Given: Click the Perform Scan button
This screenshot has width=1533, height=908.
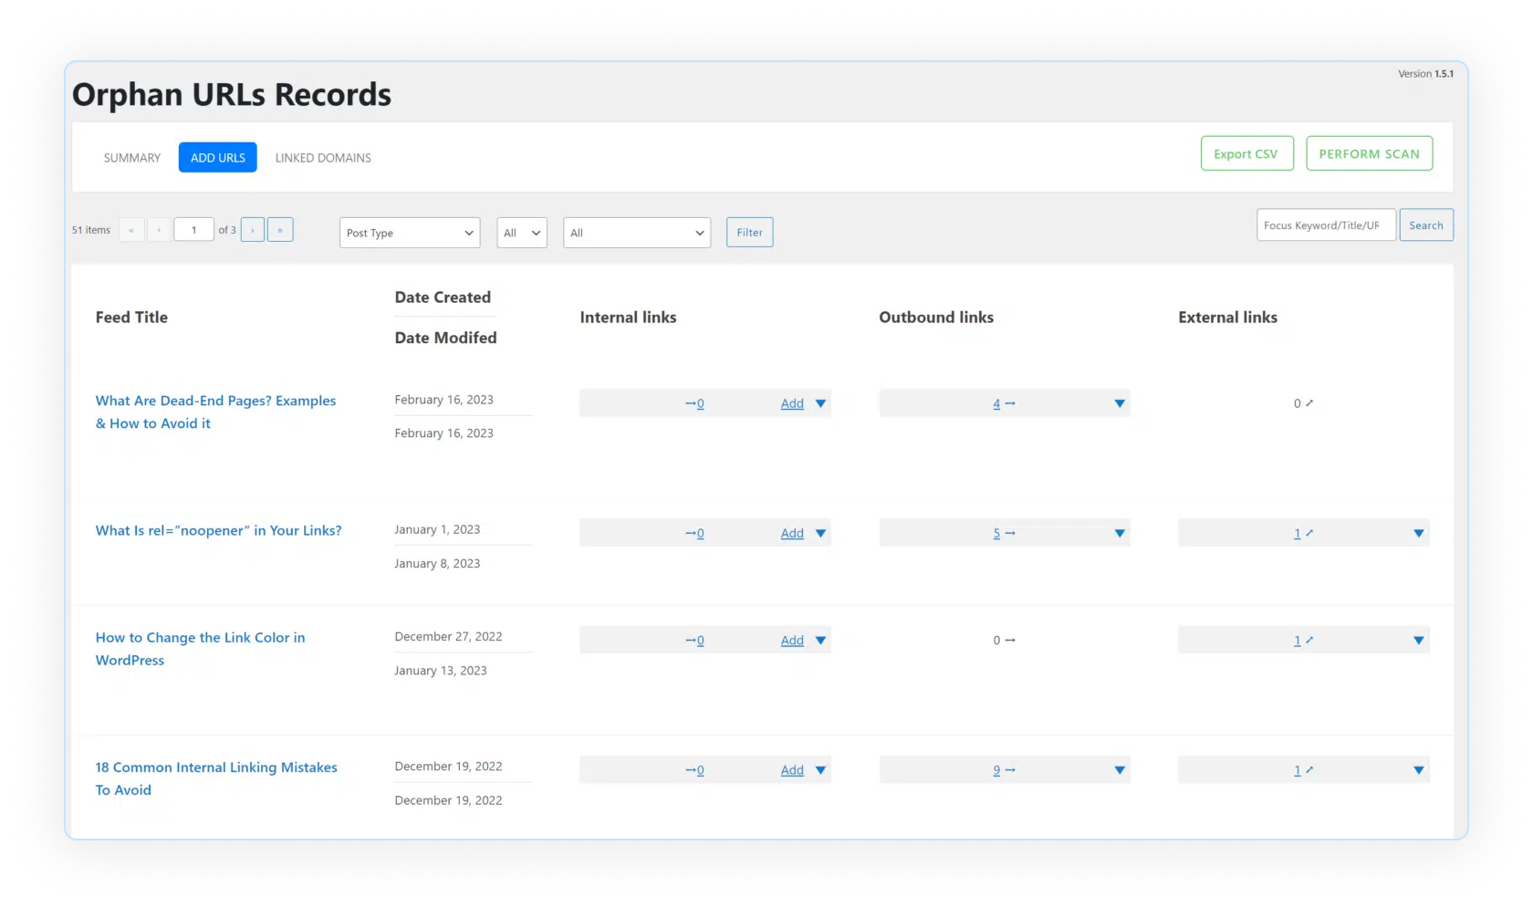Looking at the screenshot, I should point(1369,154).
